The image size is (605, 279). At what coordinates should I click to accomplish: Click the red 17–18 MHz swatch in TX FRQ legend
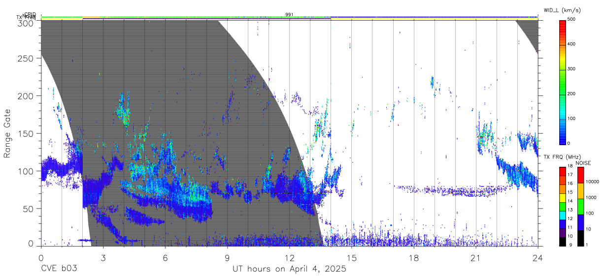562,172
